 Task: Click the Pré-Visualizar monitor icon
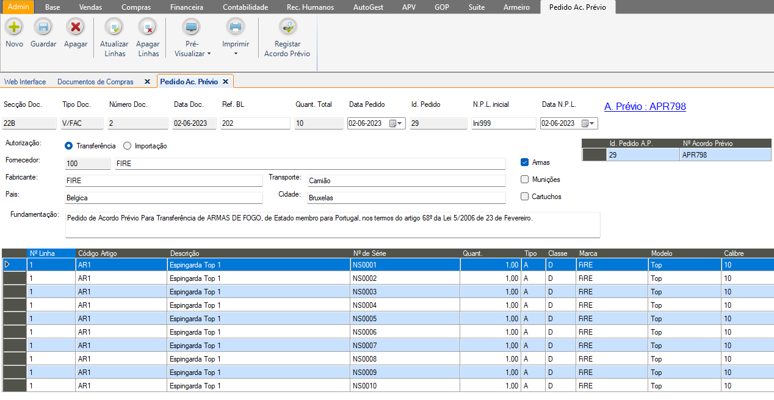tap(192, 27)
